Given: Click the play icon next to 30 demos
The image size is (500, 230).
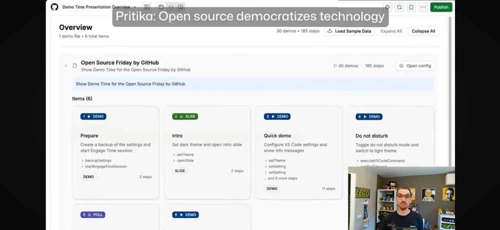Looking at the screenshot, I should point(335,66).
